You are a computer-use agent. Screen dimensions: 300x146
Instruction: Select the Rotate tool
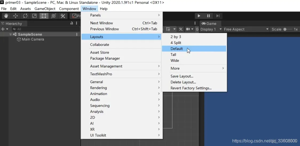click(x=25, y=16)
